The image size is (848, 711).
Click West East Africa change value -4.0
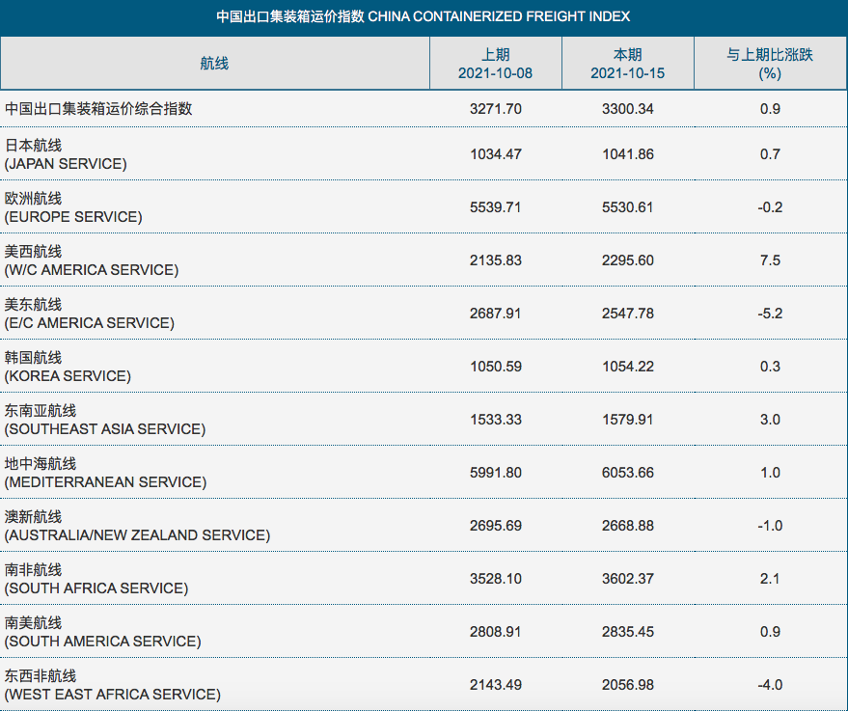[770, 684]
